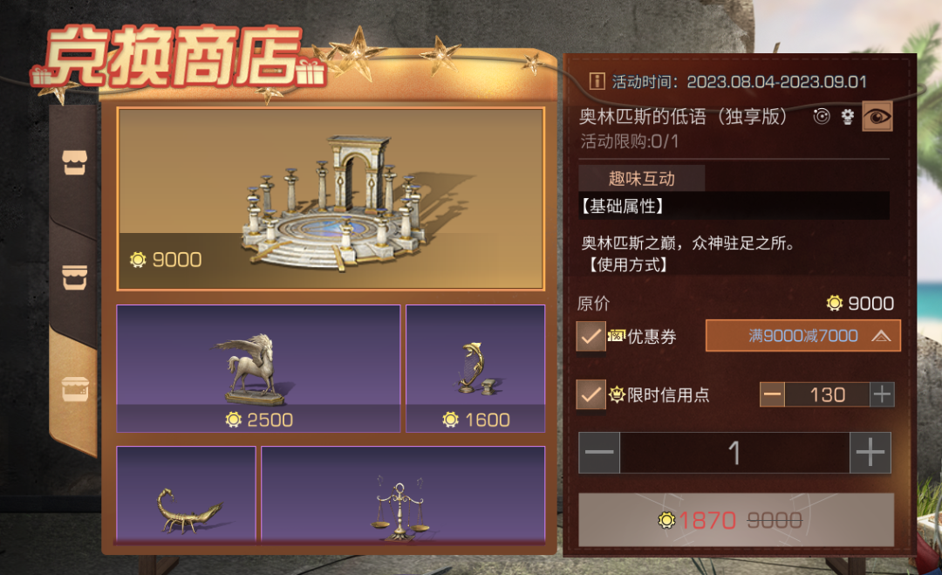Decrease purchase quantity with large minus

pos(599,453)
